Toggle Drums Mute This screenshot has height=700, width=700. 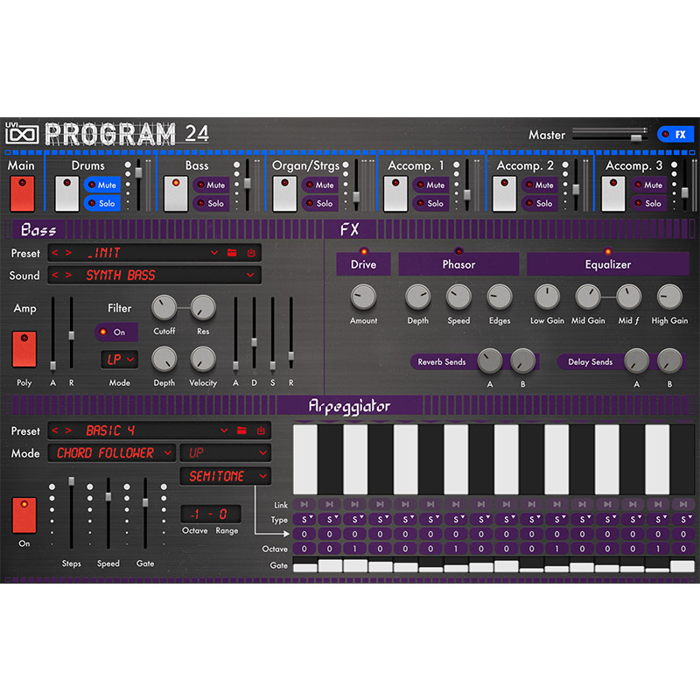(101, 185)
